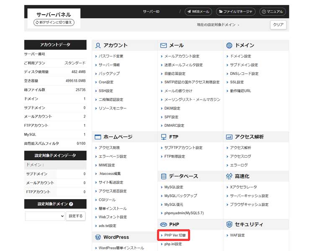Screen dimensions: 335x251
Task: Open エラーログ link
Action: pyautogui.click(x=239, y=165)
